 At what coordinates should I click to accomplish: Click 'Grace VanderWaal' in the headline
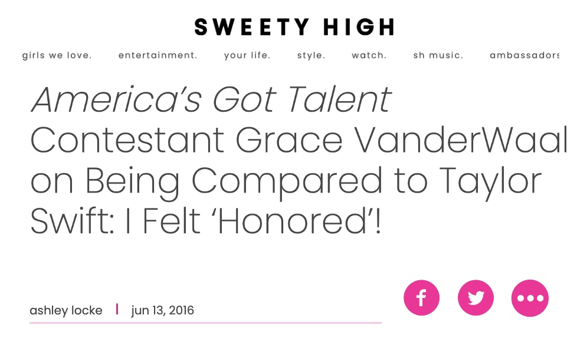(401, 140)
